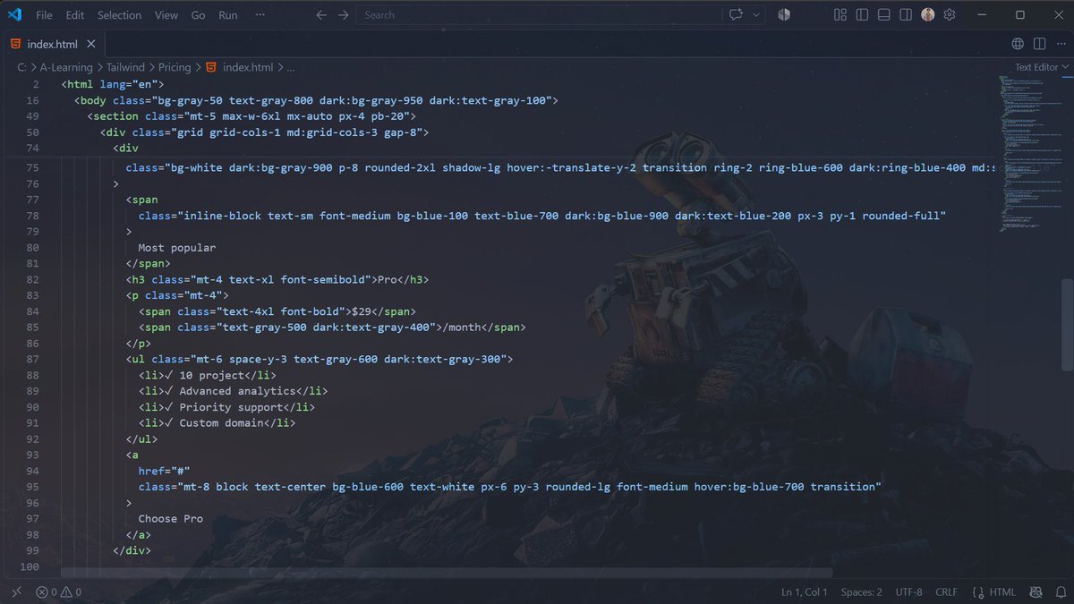Click the globe preview icon

coord(1018,44)
